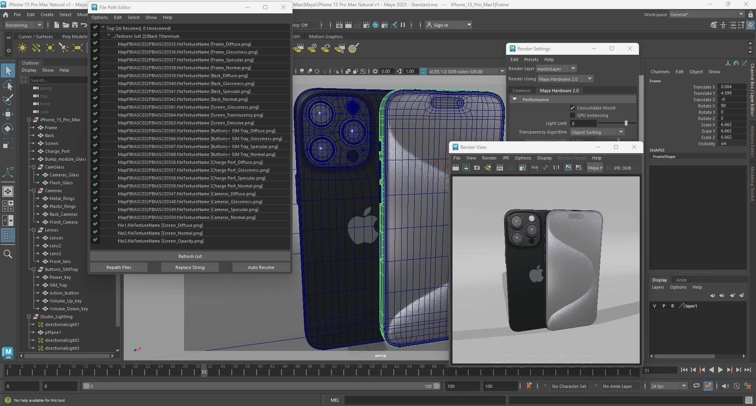Collapse the Performance section

(514, 100)
